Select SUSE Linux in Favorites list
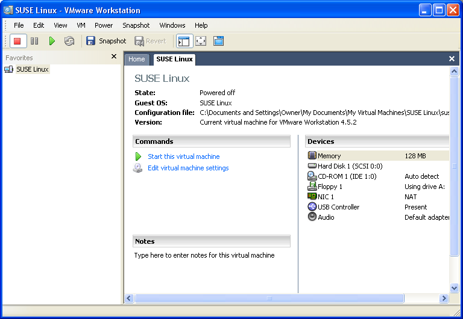Image resolution: width=463 pixels, height=319 pixels. pyautogui.click(x=32, y=69)
